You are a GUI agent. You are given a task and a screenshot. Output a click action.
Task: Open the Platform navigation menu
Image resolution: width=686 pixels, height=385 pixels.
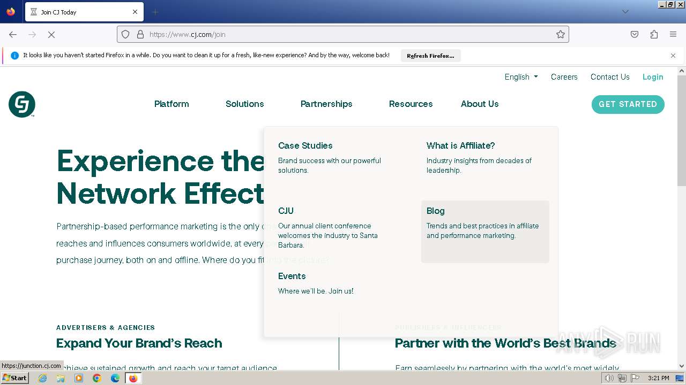pyautogui.click(x=171, y=104)
